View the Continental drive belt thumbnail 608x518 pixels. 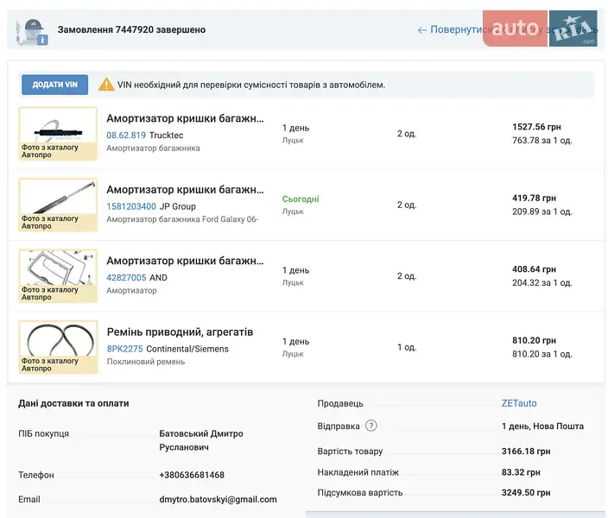(58, 346)
